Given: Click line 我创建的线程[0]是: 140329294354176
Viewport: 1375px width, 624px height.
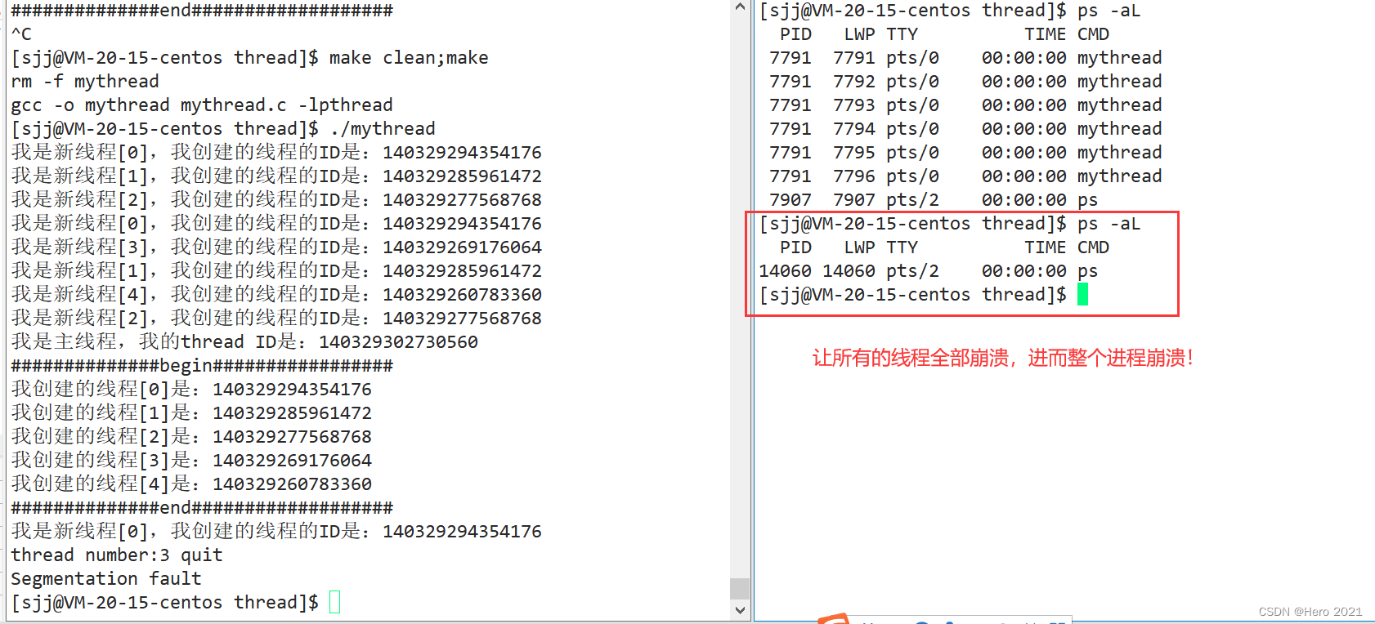Looking at the screenshot, I should click(191, 390).
